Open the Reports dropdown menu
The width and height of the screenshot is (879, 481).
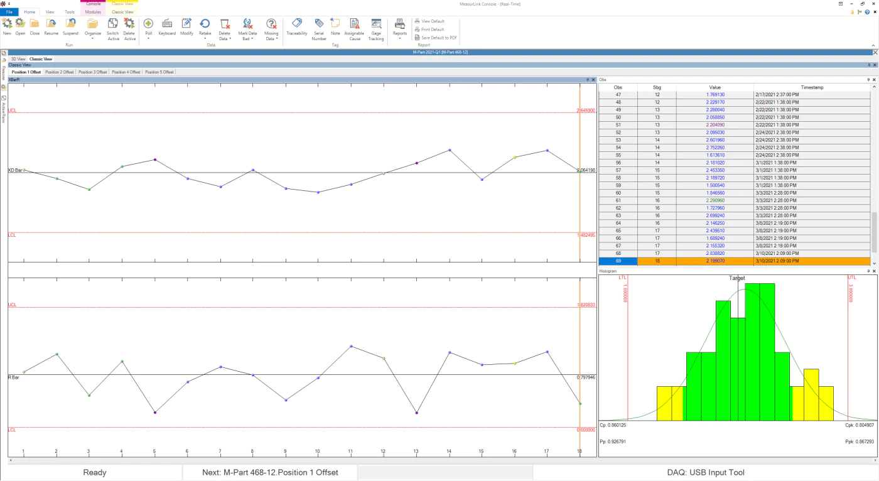[x=399, y=38]
